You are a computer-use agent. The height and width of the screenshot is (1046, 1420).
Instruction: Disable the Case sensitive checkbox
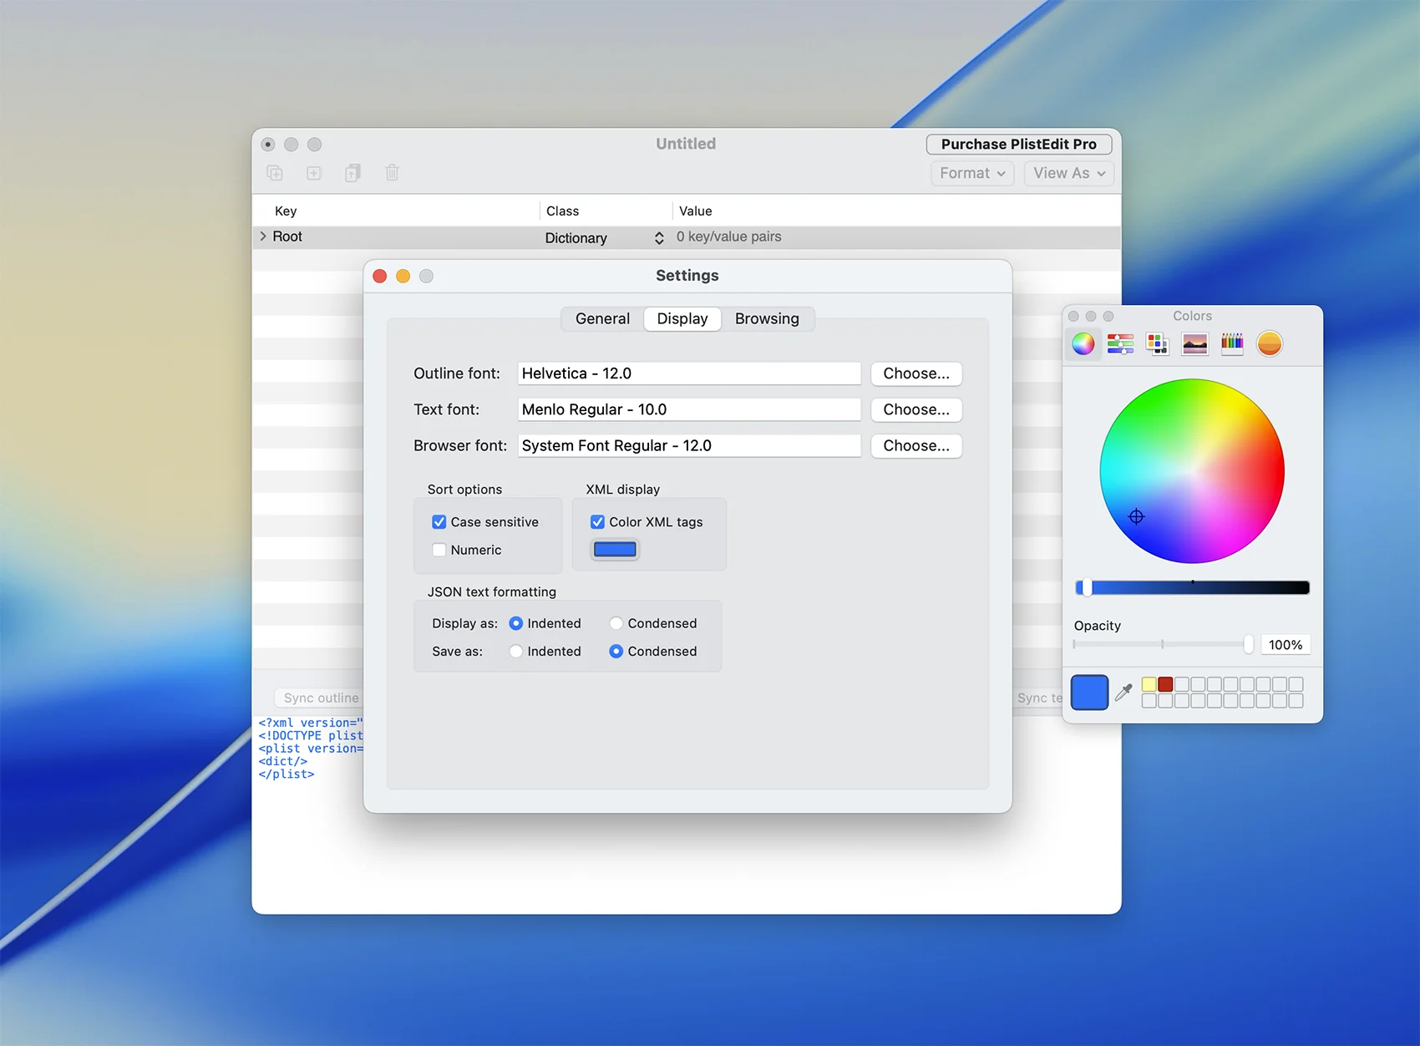pos(439,522)
